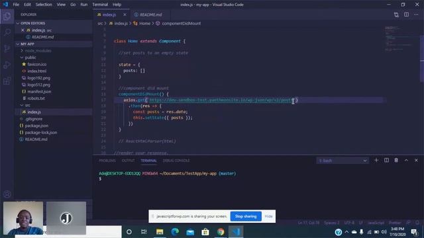Viewport: 424px width, 238px height.
Task: Open File Explorer from taskbar
Action: tap(160, 232)
